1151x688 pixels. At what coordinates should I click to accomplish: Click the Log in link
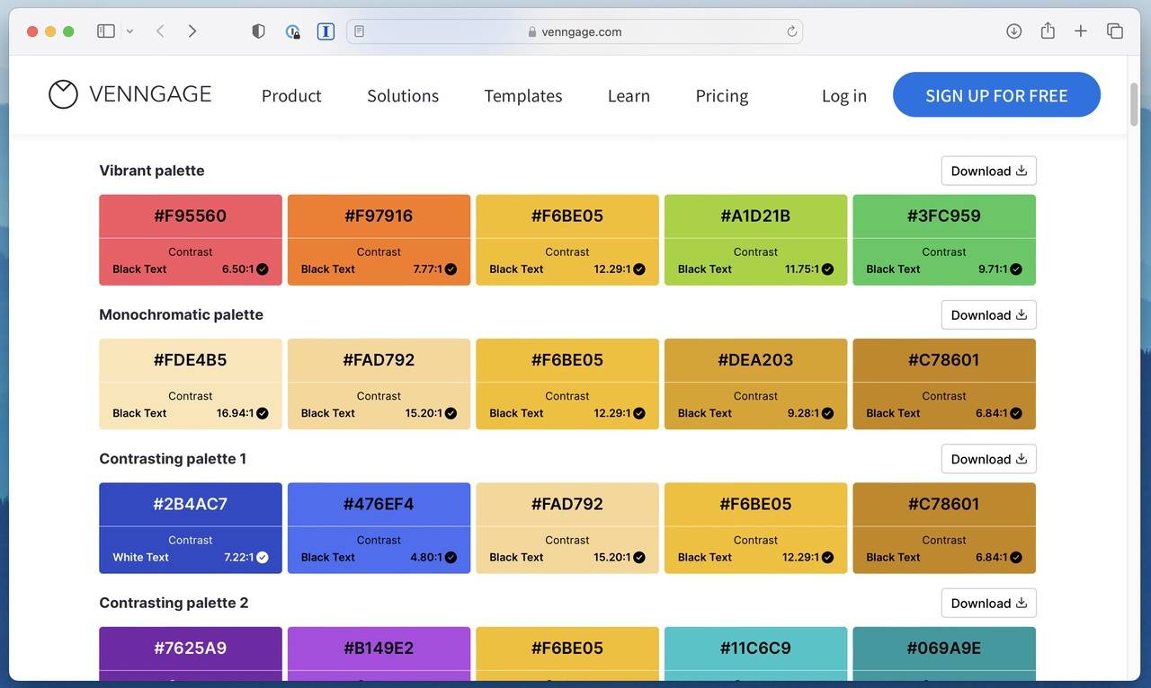tap(844, 96)
